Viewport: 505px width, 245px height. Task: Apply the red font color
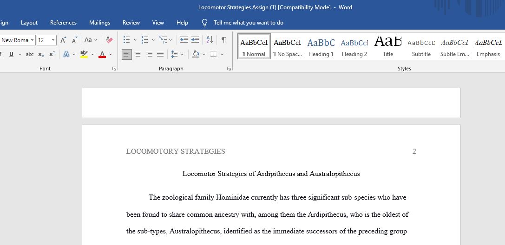click(102, 54)
